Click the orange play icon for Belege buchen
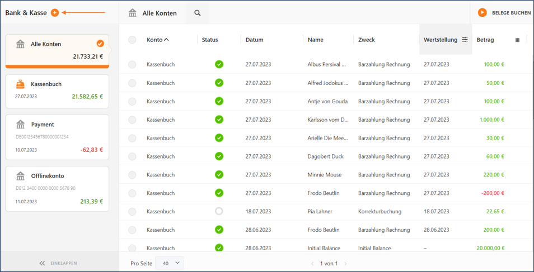The width and height of the screenshot is (534, 272). [x=483, y=13]
